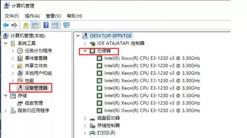Open the 操作(A) menu
The image size is (247, 138).
32,16
